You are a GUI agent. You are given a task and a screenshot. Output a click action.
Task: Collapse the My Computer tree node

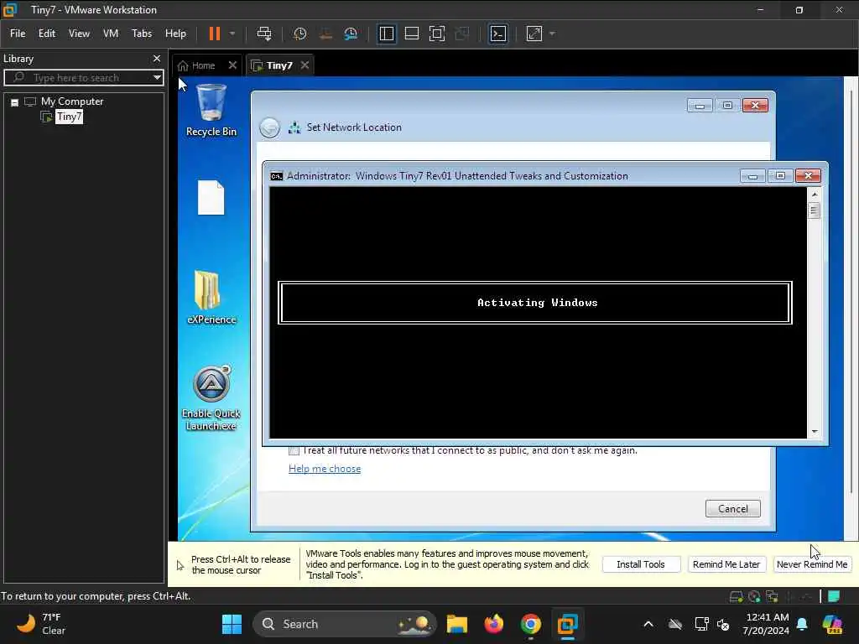click(15, 102)
